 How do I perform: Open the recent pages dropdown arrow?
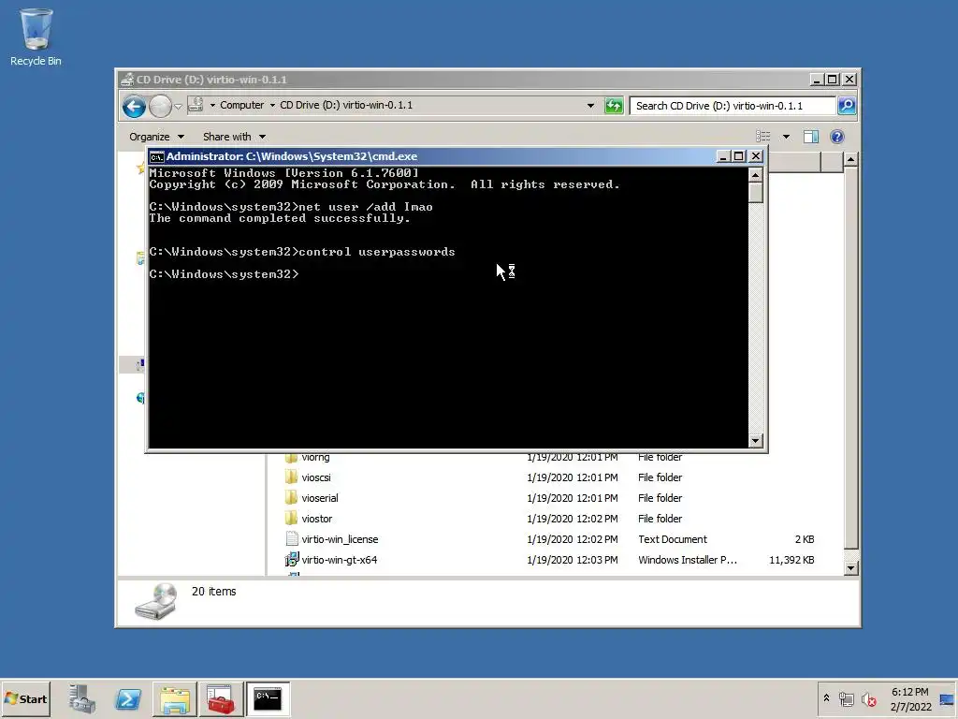point(178,107)
